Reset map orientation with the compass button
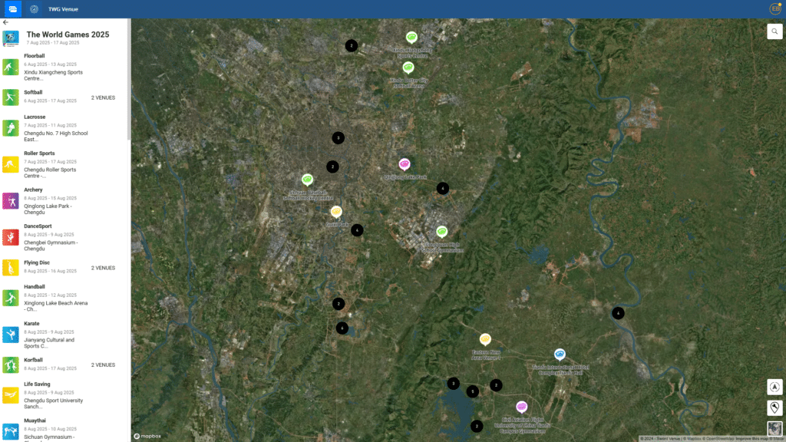This screenshot has width=786, height=442. [x=774, y=388]
